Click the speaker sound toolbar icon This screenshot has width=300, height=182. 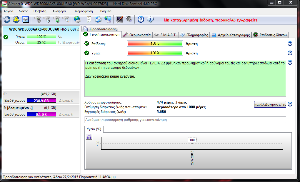click(x=129, y=19)
